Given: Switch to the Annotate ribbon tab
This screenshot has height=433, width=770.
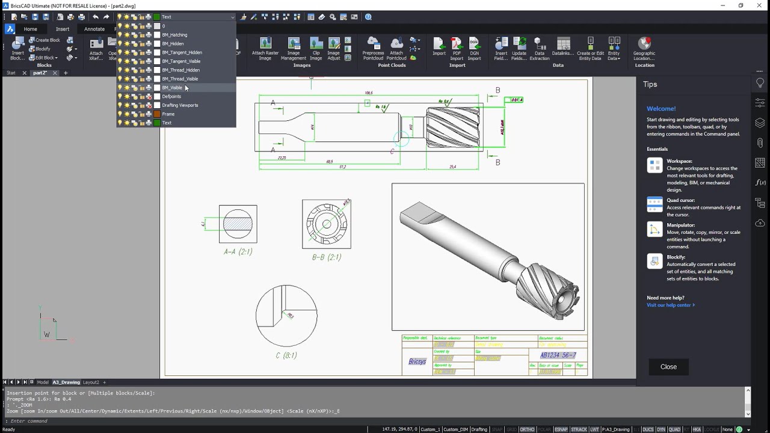Looking at the screenshot, I should click(94, 29).
